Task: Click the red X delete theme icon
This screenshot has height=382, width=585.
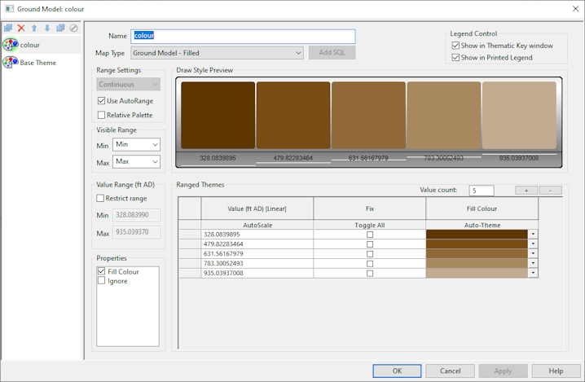Action: 21,28
